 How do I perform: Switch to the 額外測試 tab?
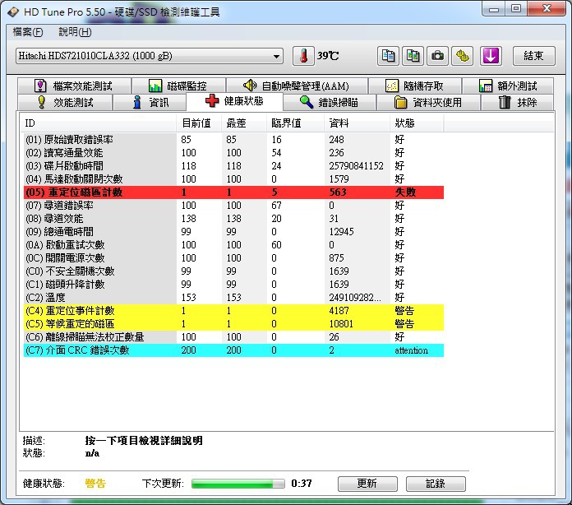(x=508, y=86)
